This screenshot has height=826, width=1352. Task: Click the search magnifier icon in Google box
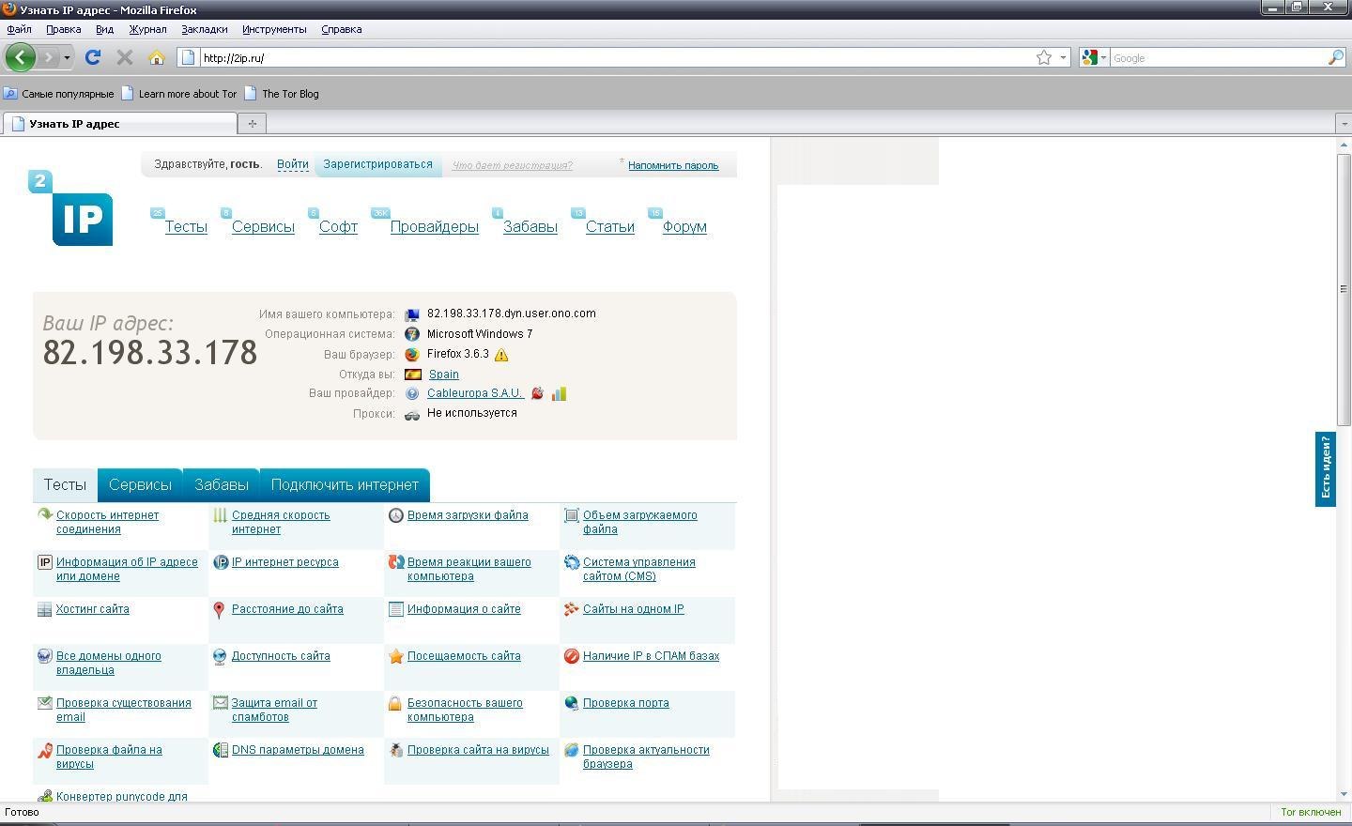pos(1335,57)
